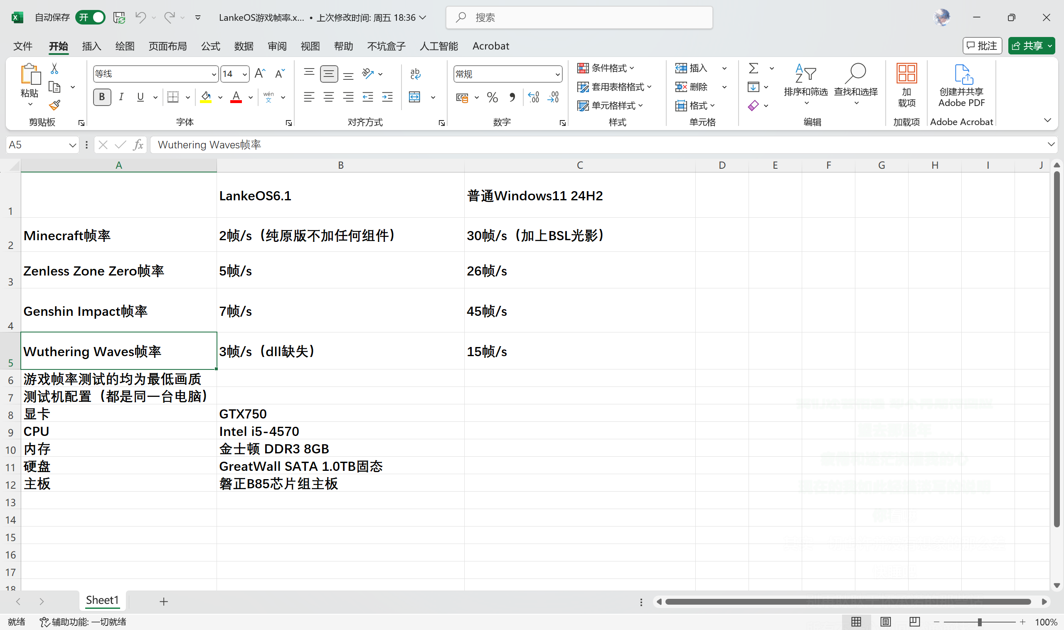Center cell text horizontally
Image resolution: width=1064 pixels, height=630 pixels.
click(329, 97)
